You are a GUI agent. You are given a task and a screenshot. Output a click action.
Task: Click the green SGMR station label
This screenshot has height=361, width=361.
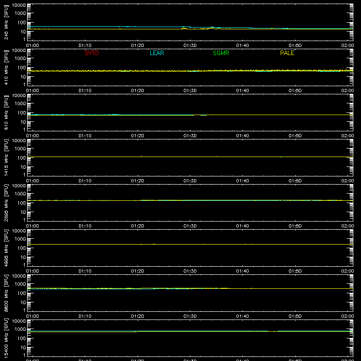[x=221, y=53]
